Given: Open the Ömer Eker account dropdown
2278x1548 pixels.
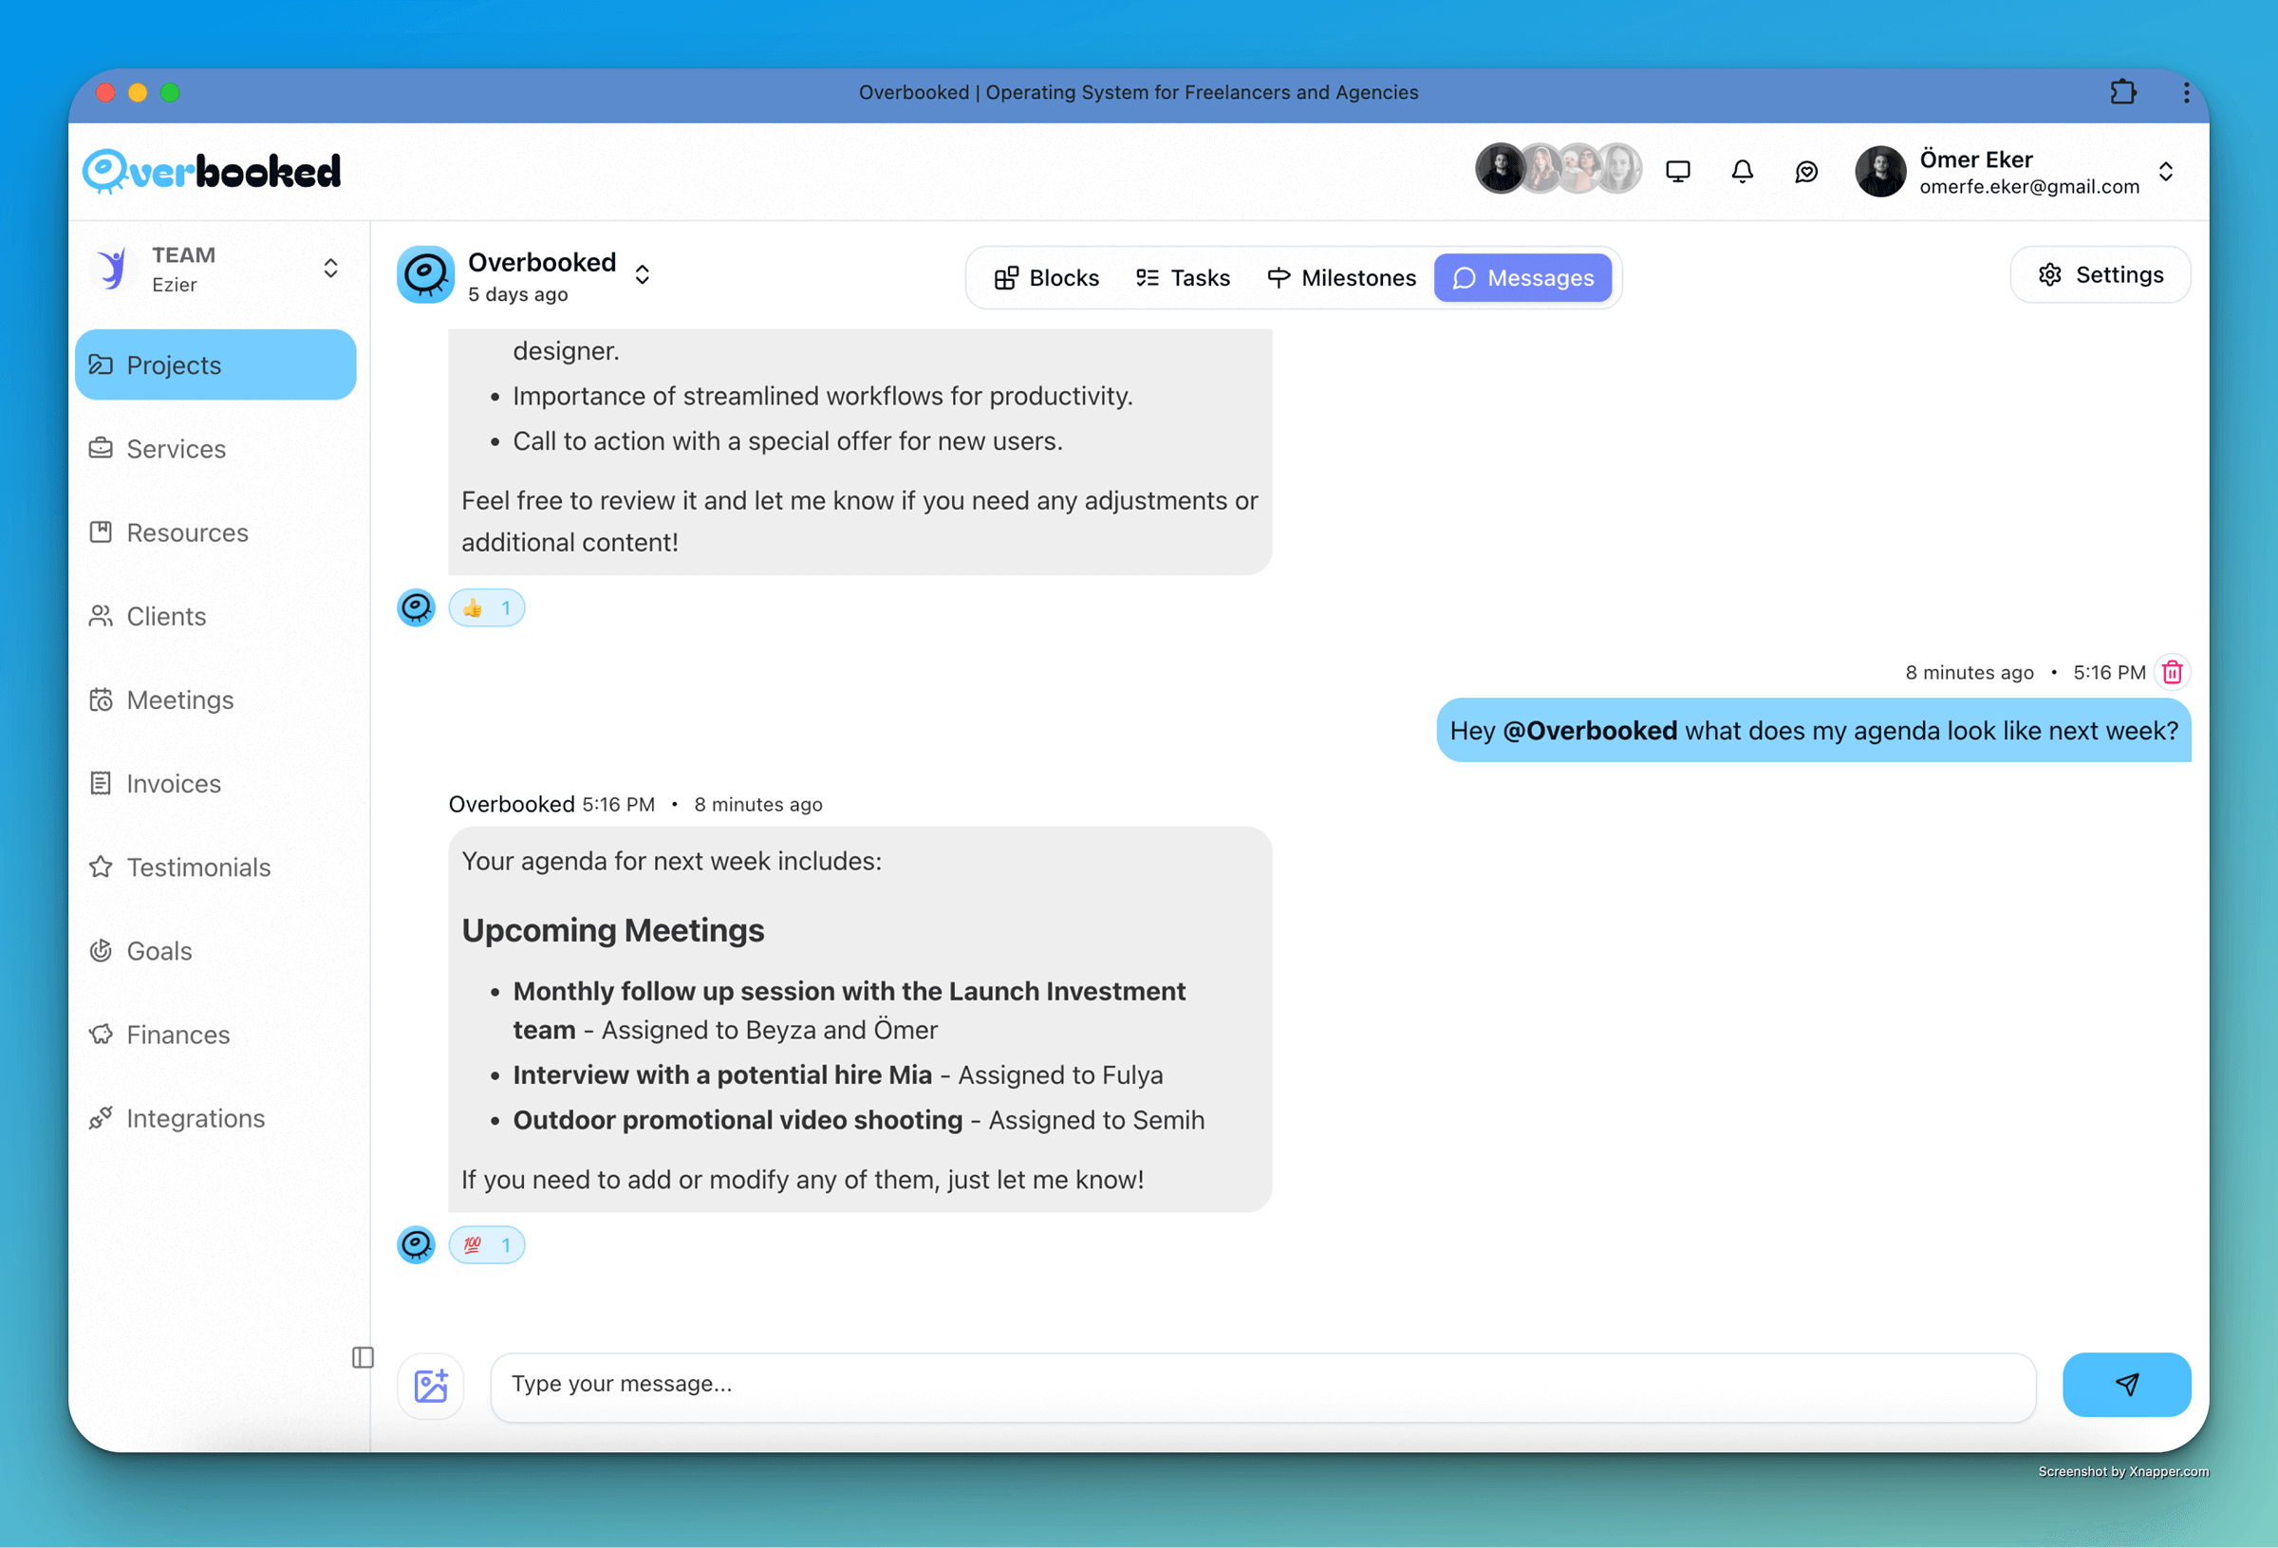Looking at the screenshot, I should tap(2165, 172).
